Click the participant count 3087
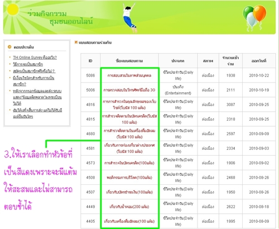Screen dimensions: 279x229 (x=230, y=104)
